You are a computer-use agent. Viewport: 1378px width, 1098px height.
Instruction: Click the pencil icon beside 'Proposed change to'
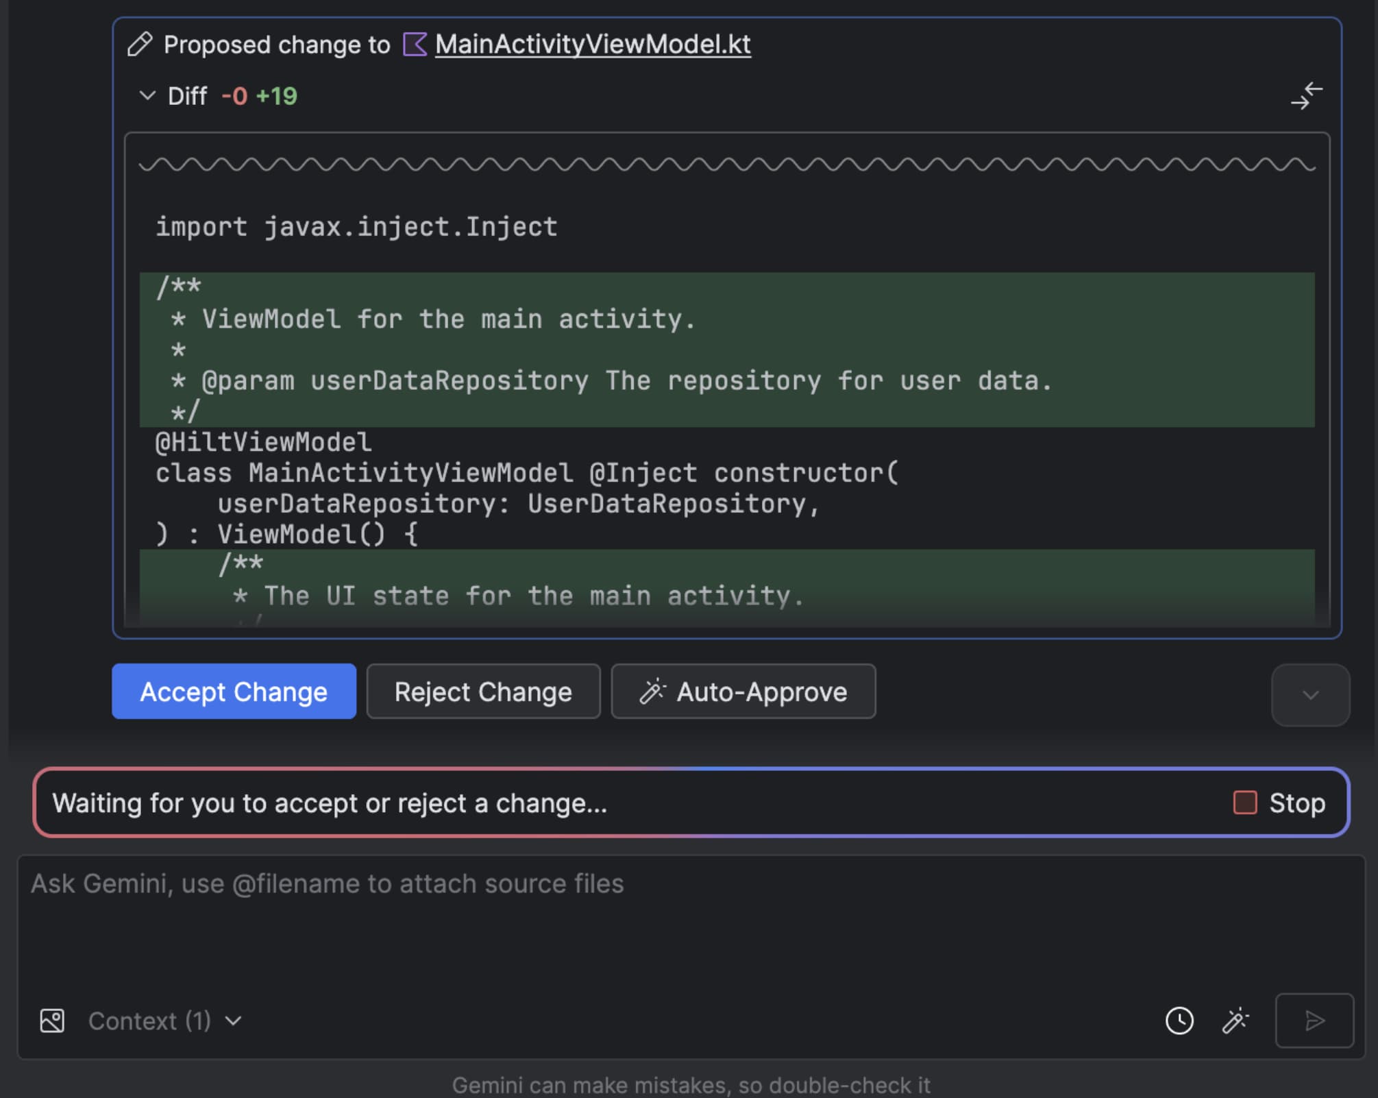click(x=138, y=44)
